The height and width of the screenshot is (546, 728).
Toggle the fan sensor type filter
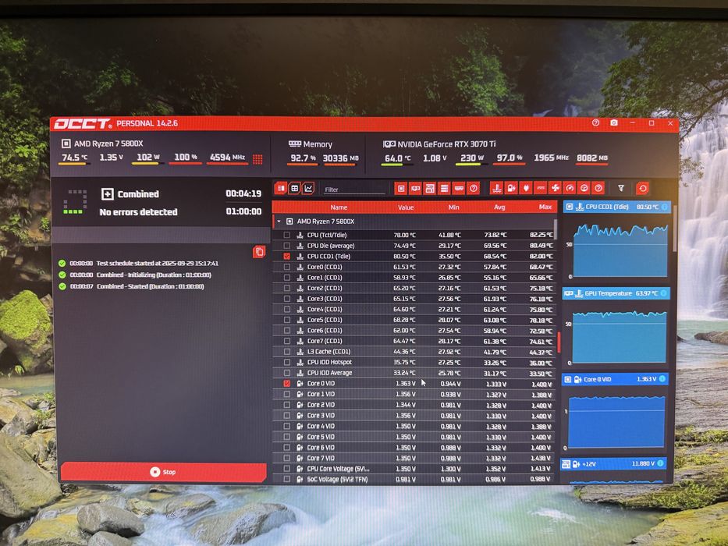coord(556,188)
